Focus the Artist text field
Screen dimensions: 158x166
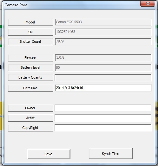(x=103, y=118)
